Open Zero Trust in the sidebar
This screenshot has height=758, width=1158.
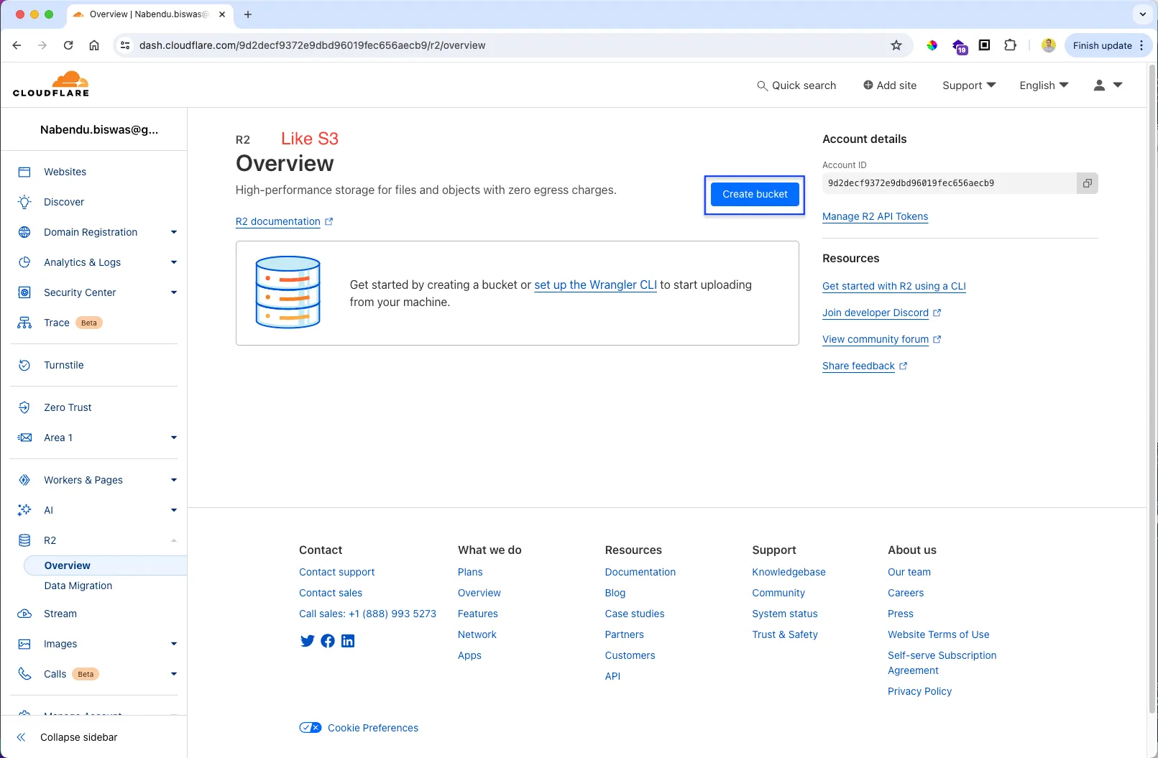[x=68, y=407]
